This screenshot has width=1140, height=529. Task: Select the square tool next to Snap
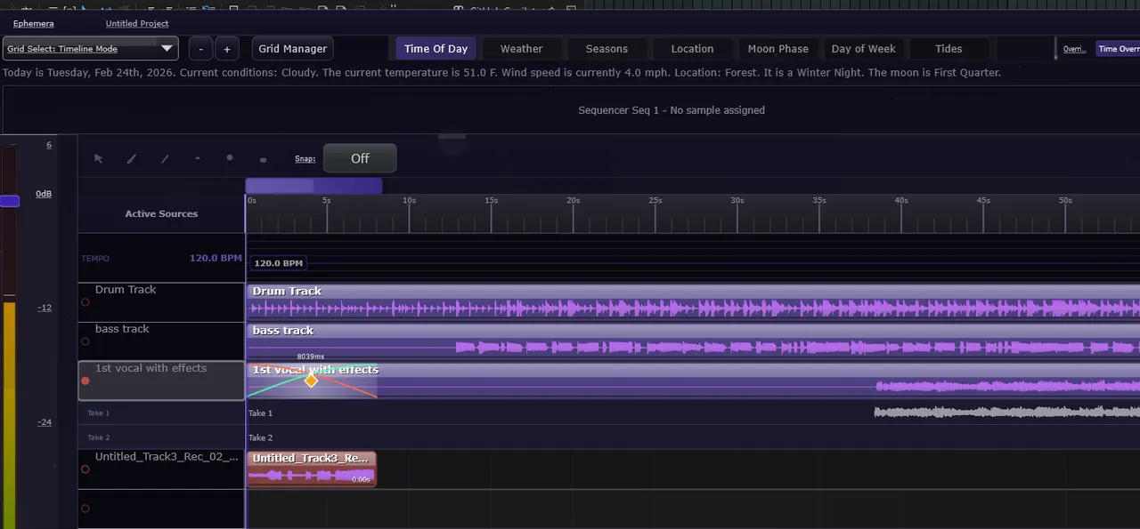(x=263, y=159)
